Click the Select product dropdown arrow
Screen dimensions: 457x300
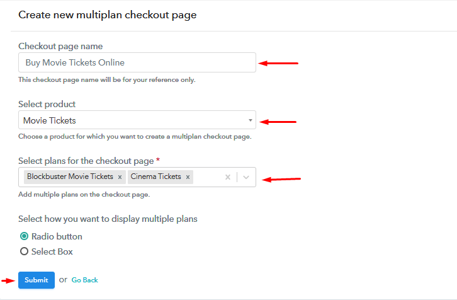250,120
